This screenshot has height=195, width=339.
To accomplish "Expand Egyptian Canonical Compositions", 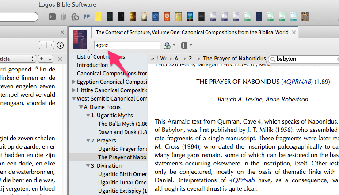I will pyautogui.click(x=74, y=82).
